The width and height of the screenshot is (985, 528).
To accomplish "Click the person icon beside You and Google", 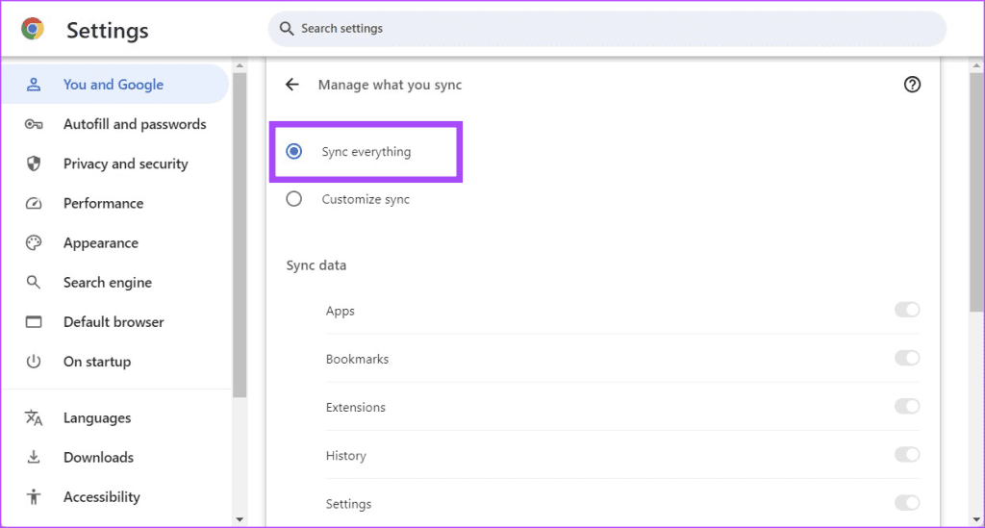I will 34,84.
